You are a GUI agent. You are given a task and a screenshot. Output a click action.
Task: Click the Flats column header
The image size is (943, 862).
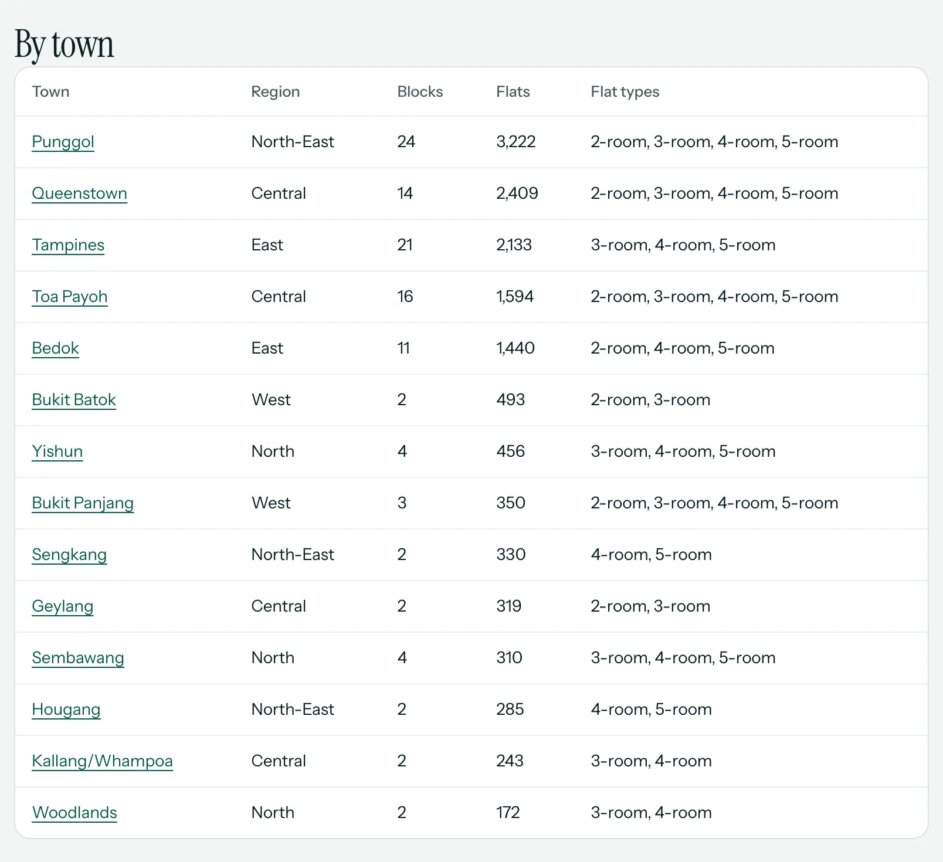click(x=513, y=91)
